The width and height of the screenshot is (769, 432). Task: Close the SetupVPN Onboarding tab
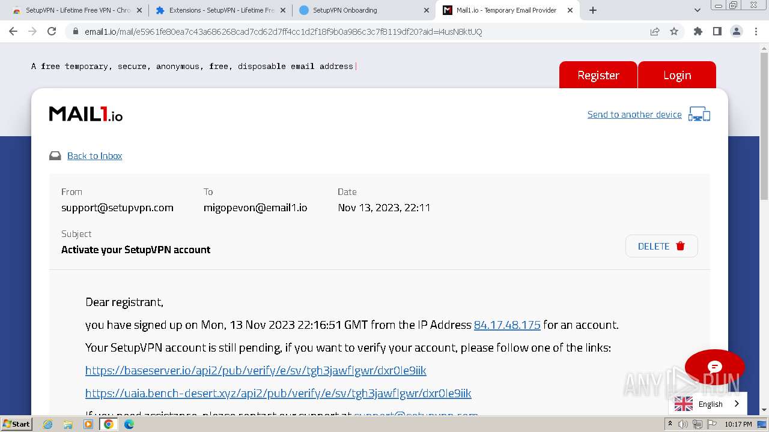click(427, 10)
